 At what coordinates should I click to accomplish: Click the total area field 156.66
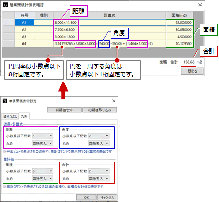pos(188,62)
